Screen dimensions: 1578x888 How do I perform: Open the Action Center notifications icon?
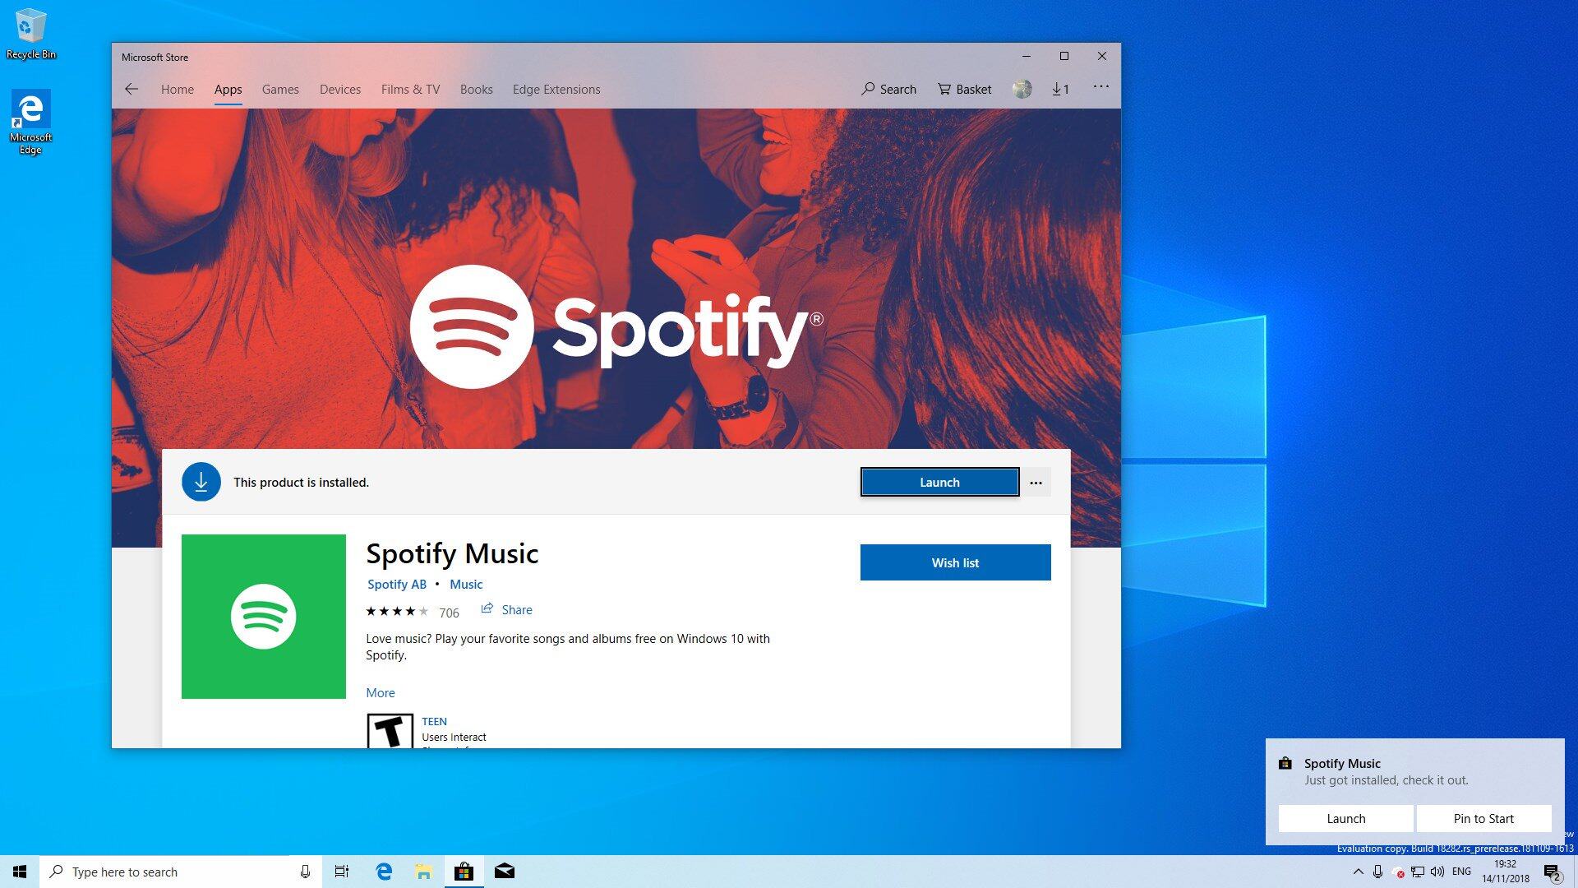[x=1553, y=872]
